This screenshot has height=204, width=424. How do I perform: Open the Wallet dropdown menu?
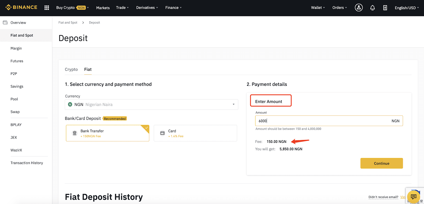(x=318, y=8)
